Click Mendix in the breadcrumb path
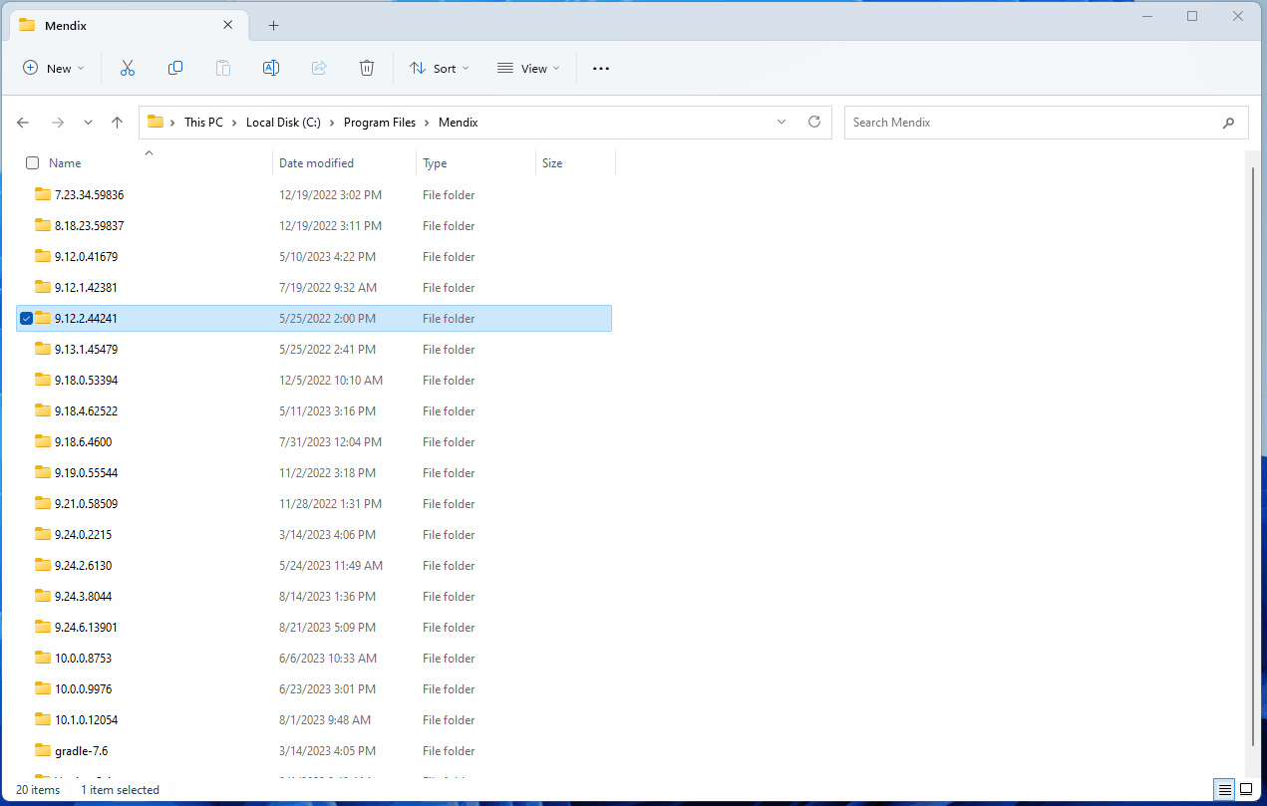1267x806 pixels. [459, 122]
